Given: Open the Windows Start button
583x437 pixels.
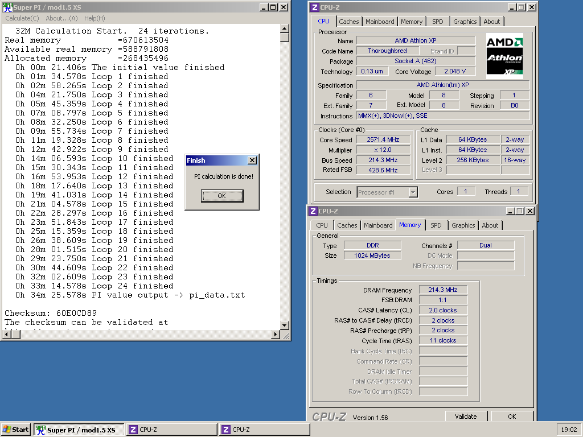Looking at the screenshot, I should pos(15,430).
